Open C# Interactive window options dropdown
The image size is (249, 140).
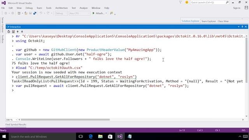tap(238, 27)
